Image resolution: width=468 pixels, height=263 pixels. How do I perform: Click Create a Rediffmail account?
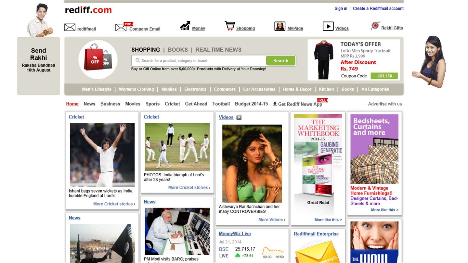tap(378, 8)
